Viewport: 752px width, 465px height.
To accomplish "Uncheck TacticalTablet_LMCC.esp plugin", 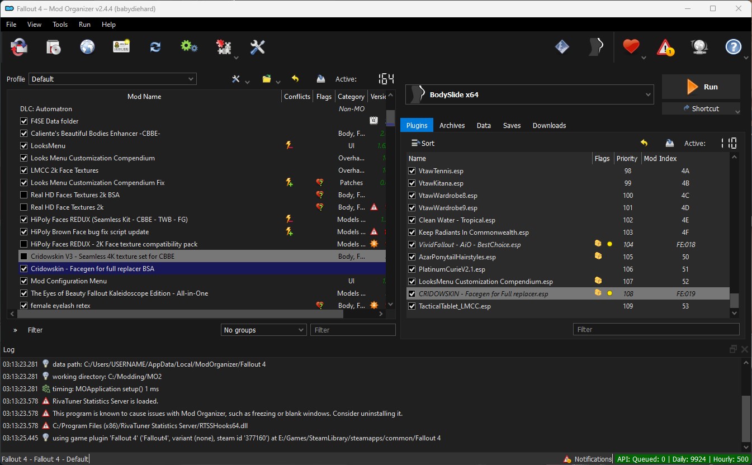I will (x=412, y=306).
